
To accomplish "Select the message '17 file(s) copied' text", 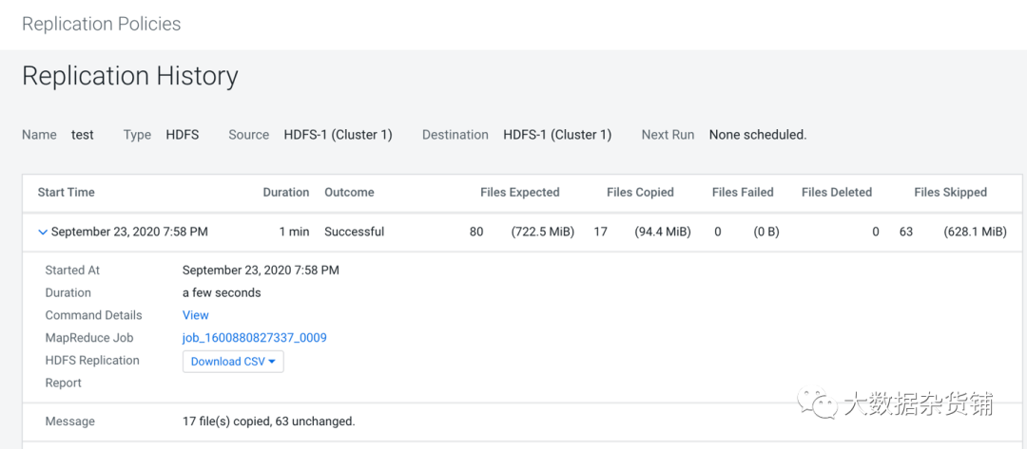I will point(269,421).
